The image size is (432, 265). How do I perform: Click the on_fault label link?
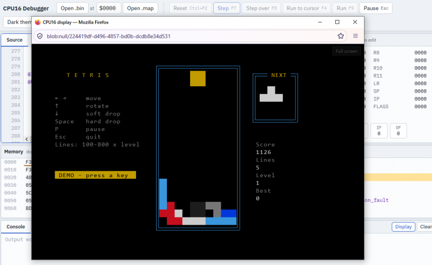[x=376, y=200]
